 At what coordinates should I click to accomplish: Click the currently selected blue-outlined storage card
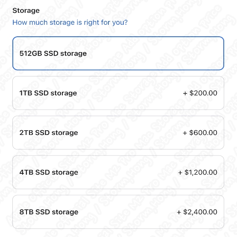(118, 53)
